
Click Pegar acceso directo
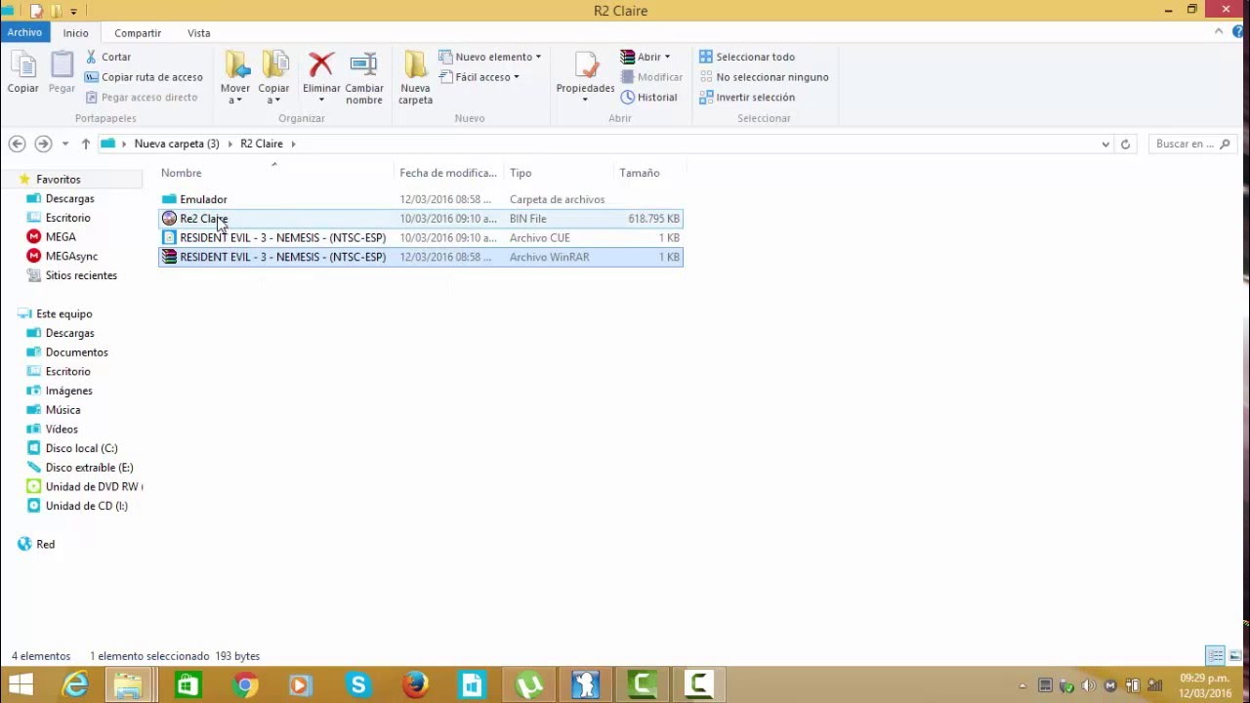[142, 97]
